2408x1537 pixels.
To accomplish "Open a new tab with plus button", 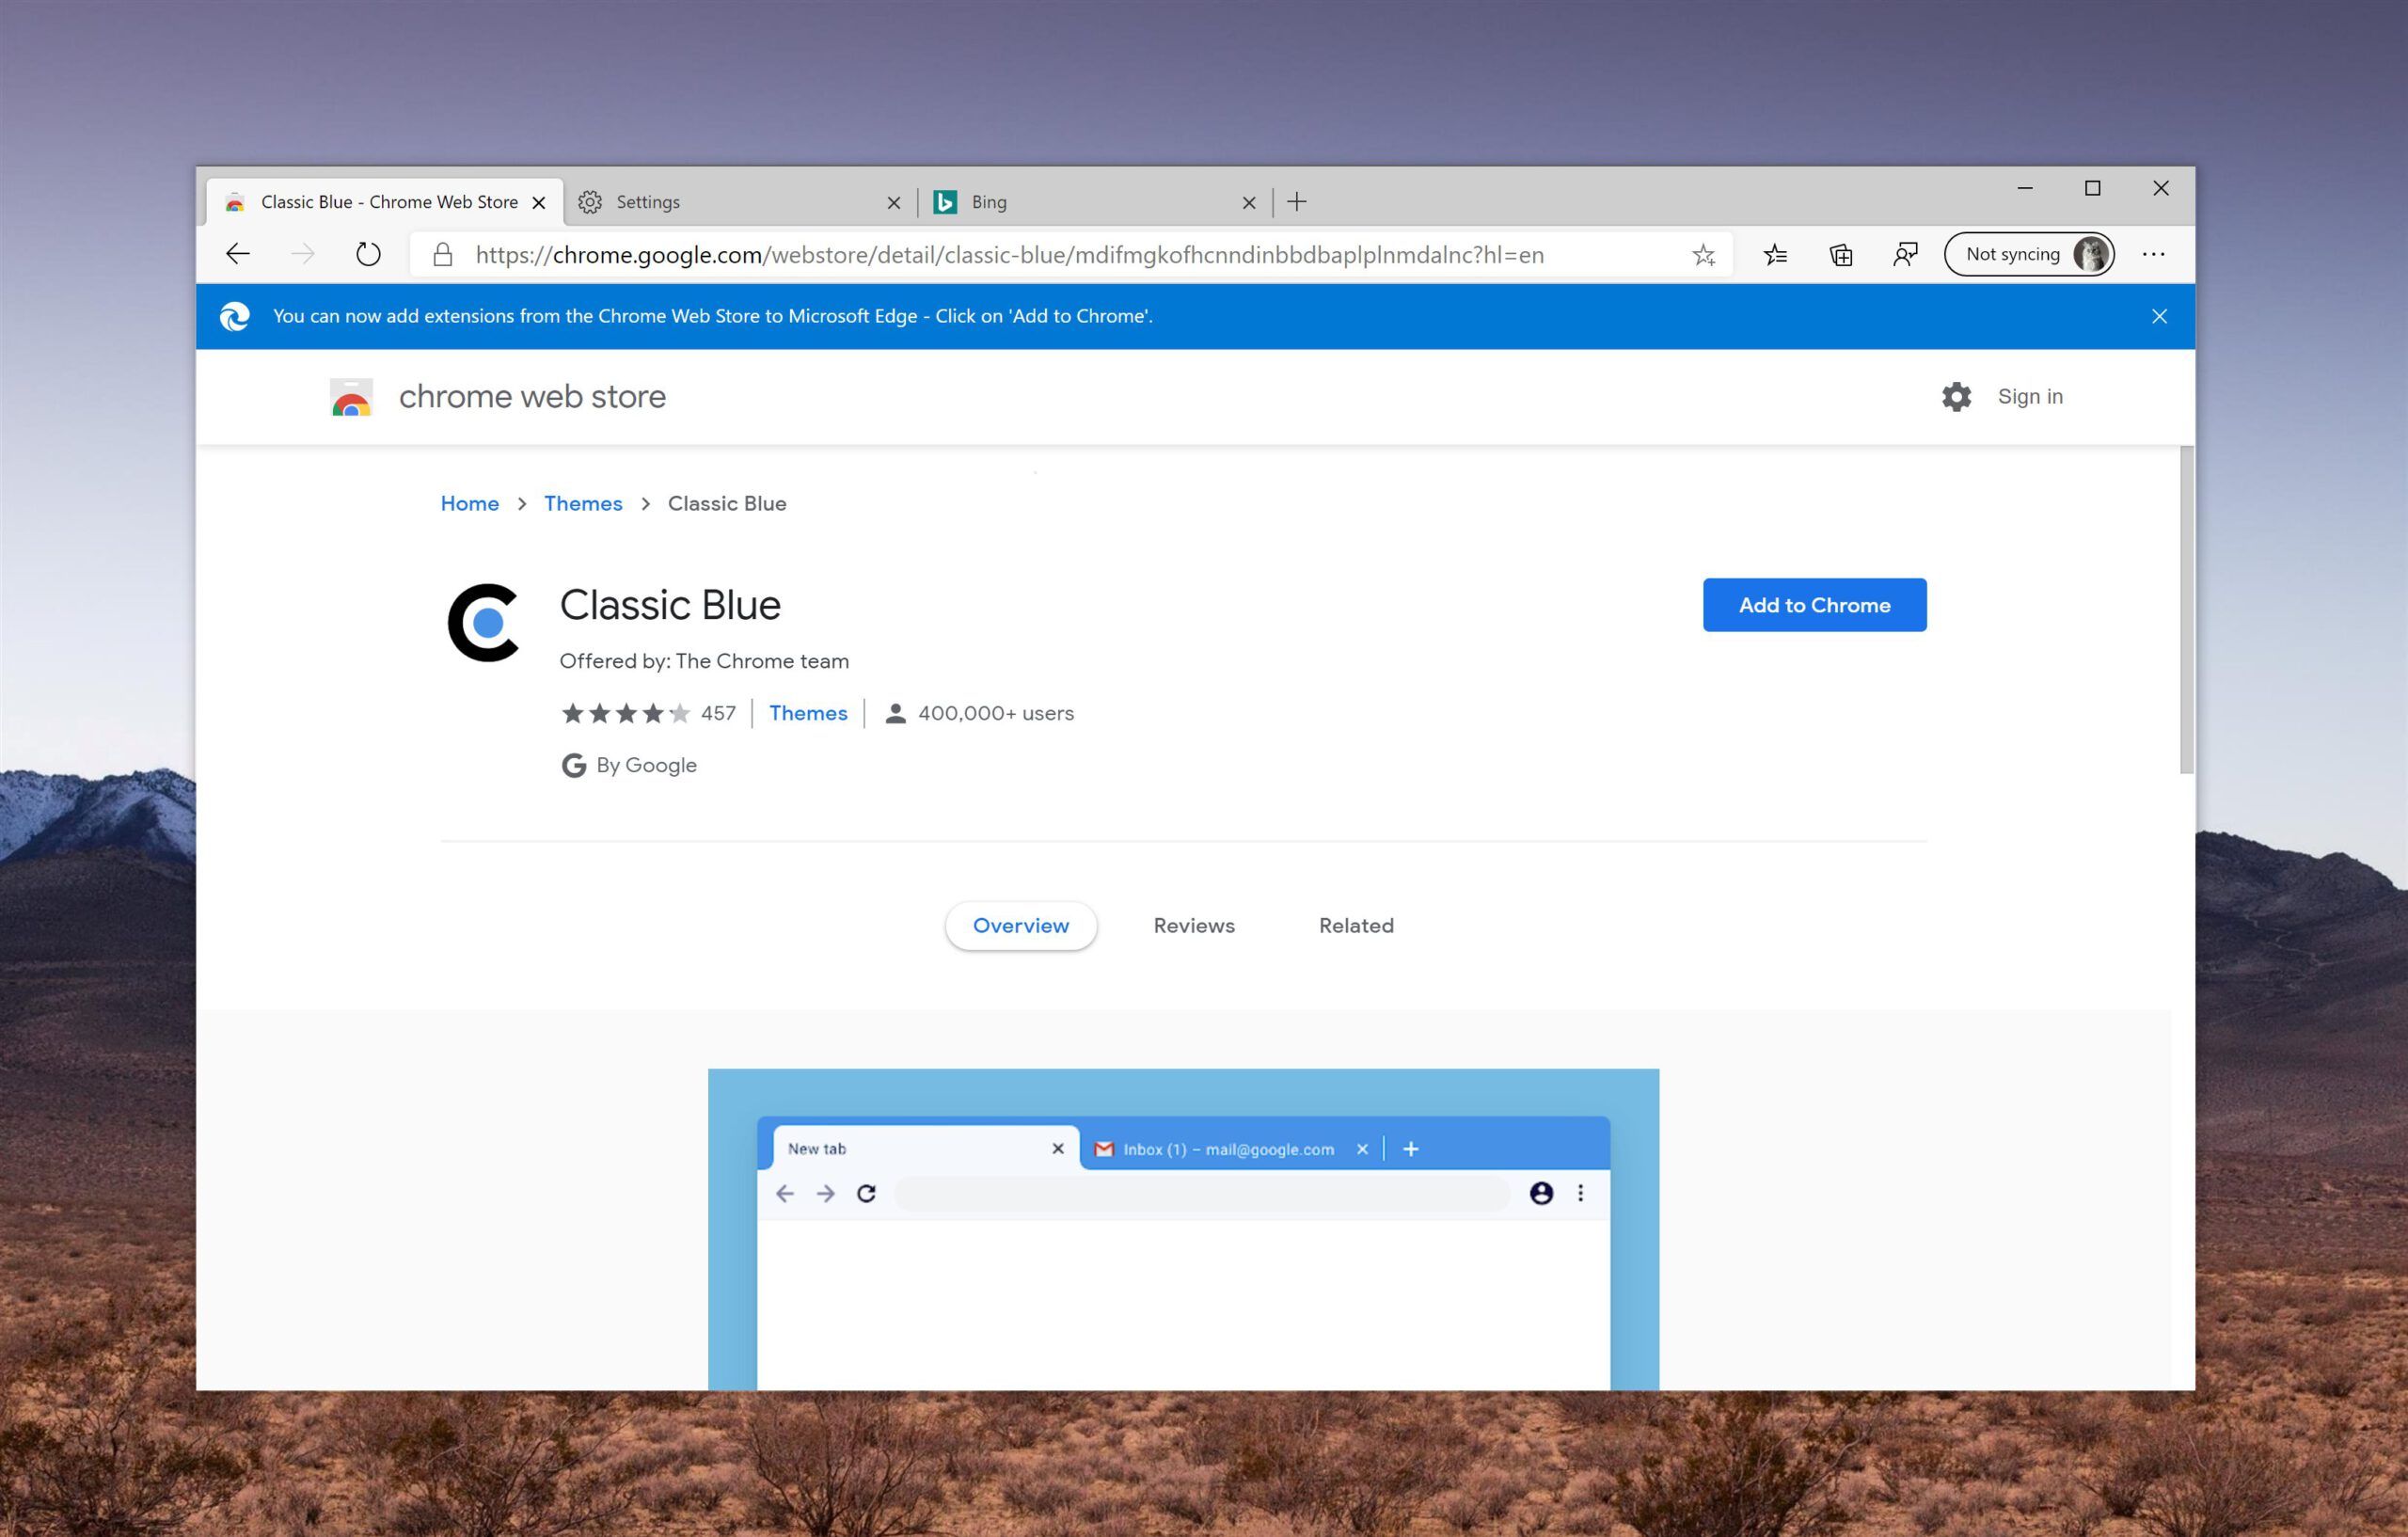I will coord(1297,202).
